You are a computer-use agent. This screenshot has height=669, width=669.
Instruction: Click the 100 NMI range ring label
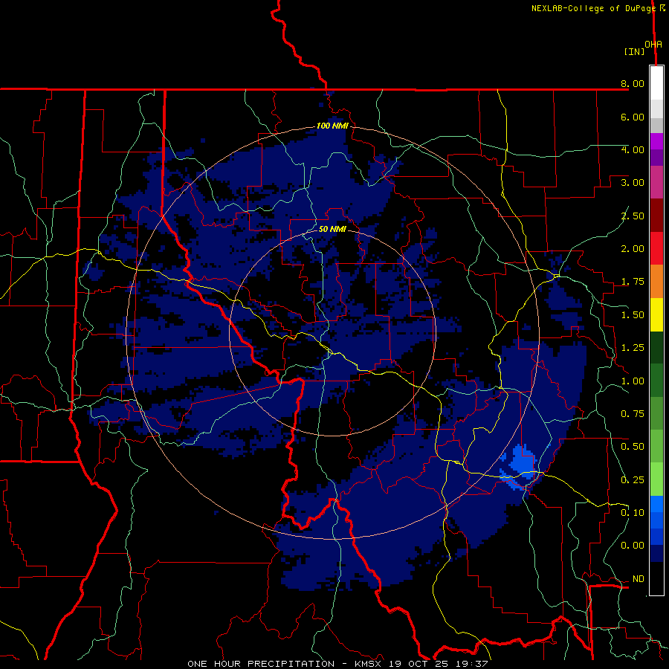[x=332, y=126]
